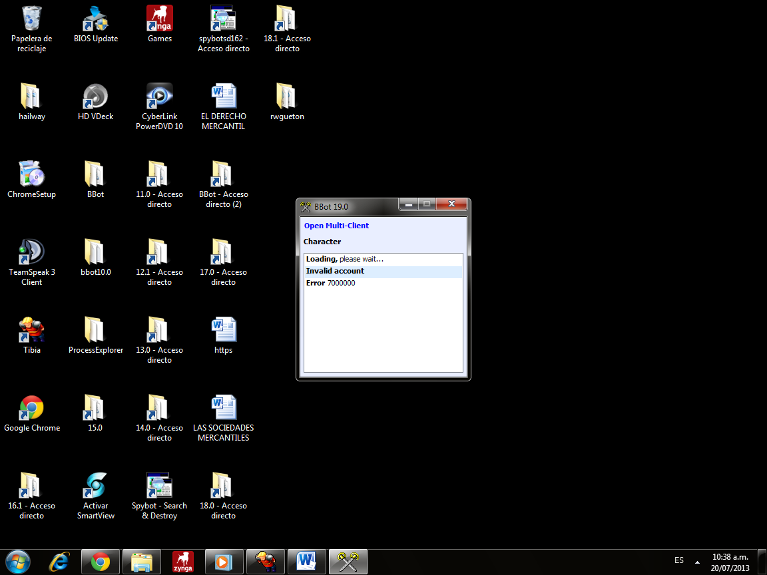Click the Open Multi-Client link
The width and height of the screenshot is (767, 575).
336,226
